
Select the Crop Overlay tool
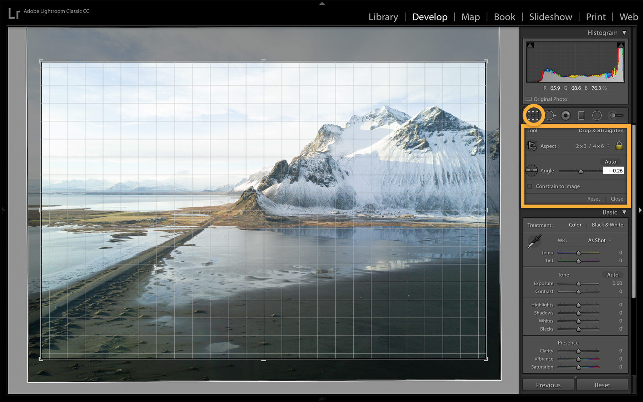point(533,115)
